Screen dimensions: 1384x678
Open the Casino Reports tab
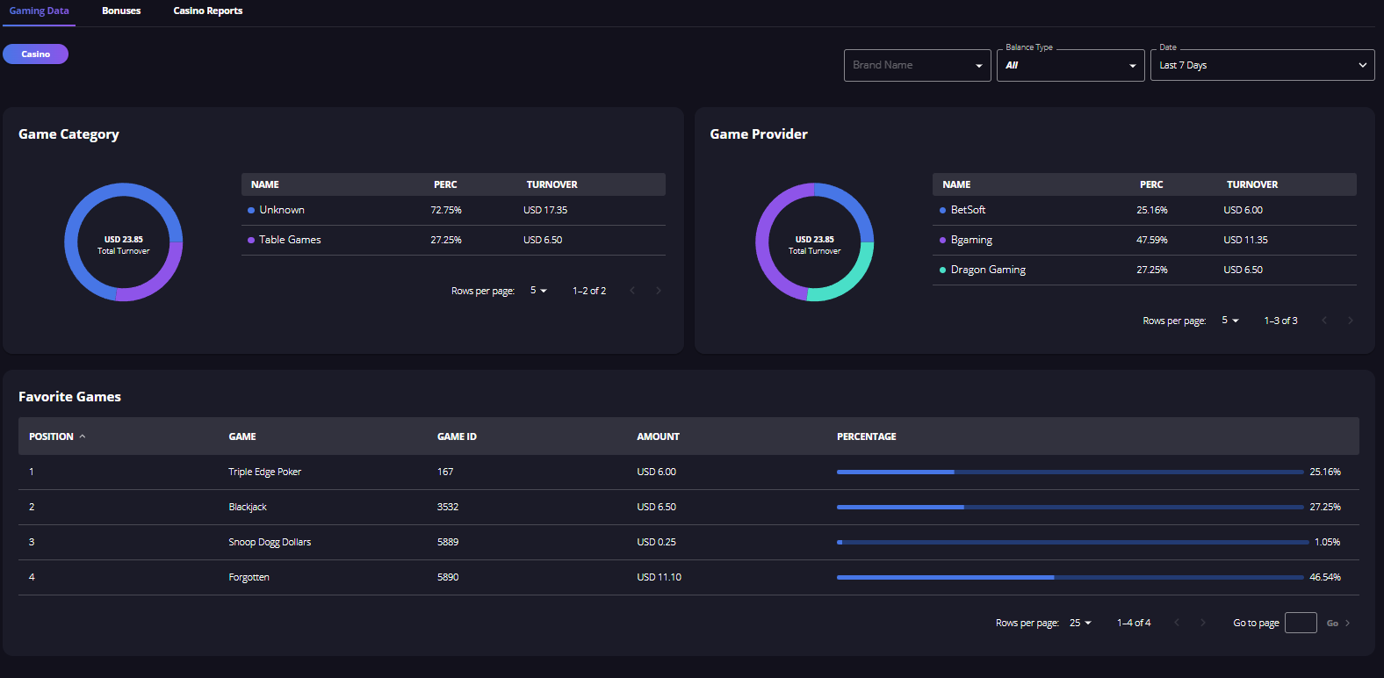[207, 11]
